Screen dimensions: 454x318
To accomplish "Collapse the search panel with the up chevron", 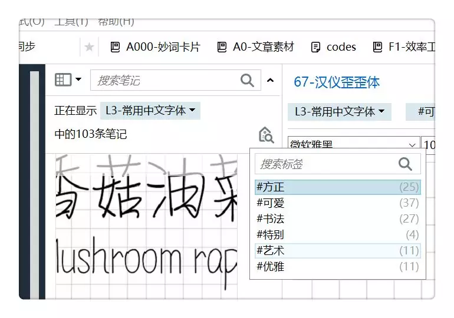I will tap(270, 80).
